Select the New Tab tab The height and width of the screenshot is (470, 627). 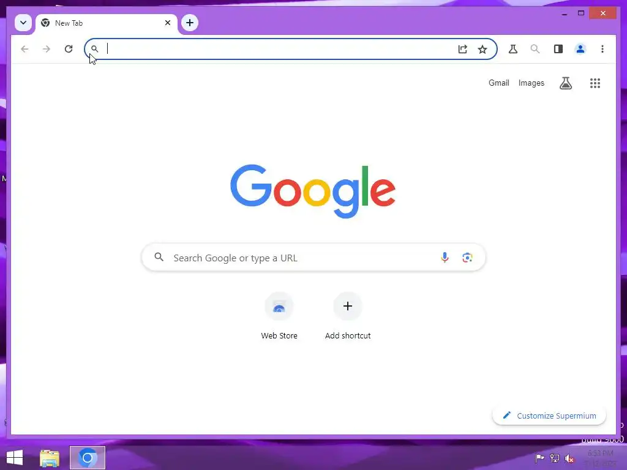[106, 23]
